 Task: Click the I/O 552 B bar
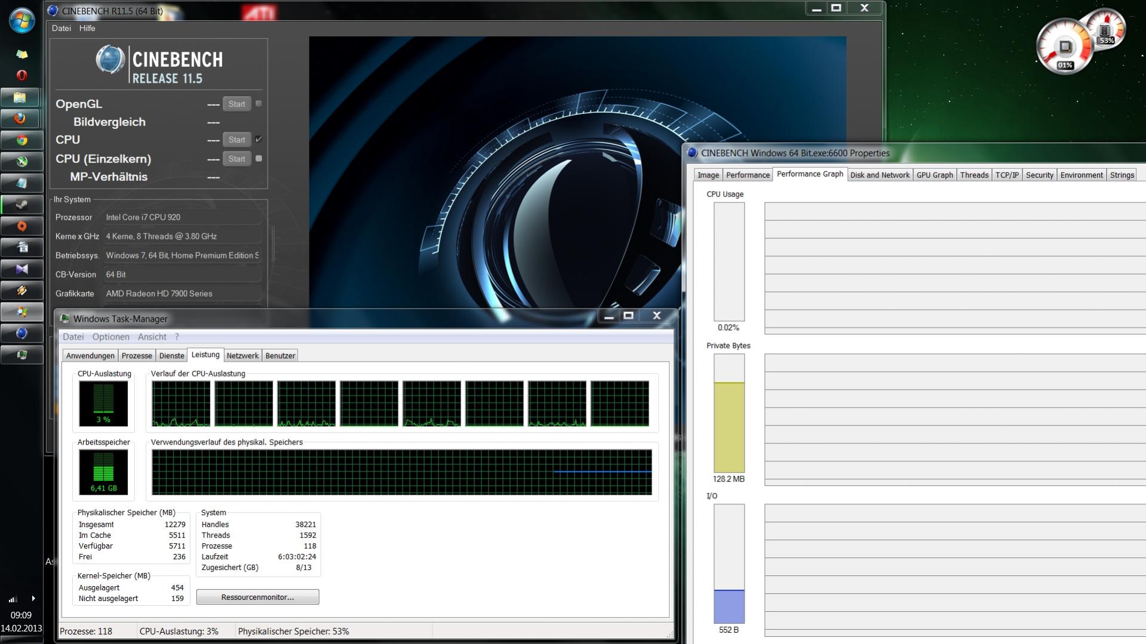tap(729, 563)
